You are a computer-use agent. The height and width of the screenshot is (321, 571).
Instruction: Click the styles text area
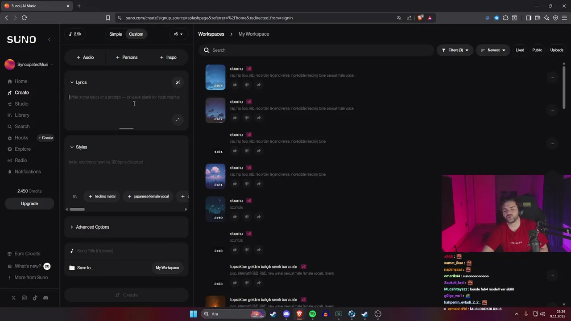pyautogui.click(x=126, y=172)
